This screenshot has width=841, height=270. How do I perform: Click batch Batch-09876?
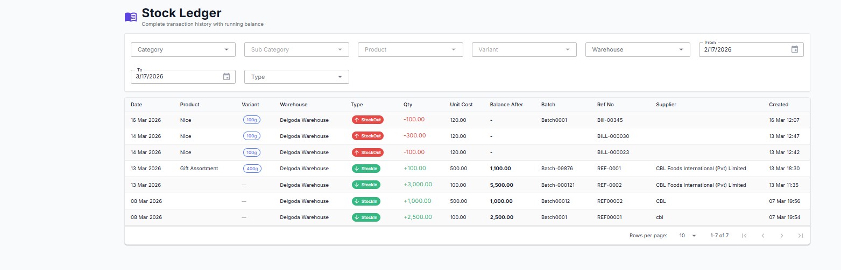(x=557, y=169)
